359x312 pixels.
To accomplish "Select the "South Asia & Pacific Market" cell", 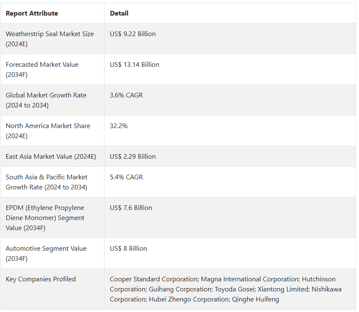I will (46, 182).
